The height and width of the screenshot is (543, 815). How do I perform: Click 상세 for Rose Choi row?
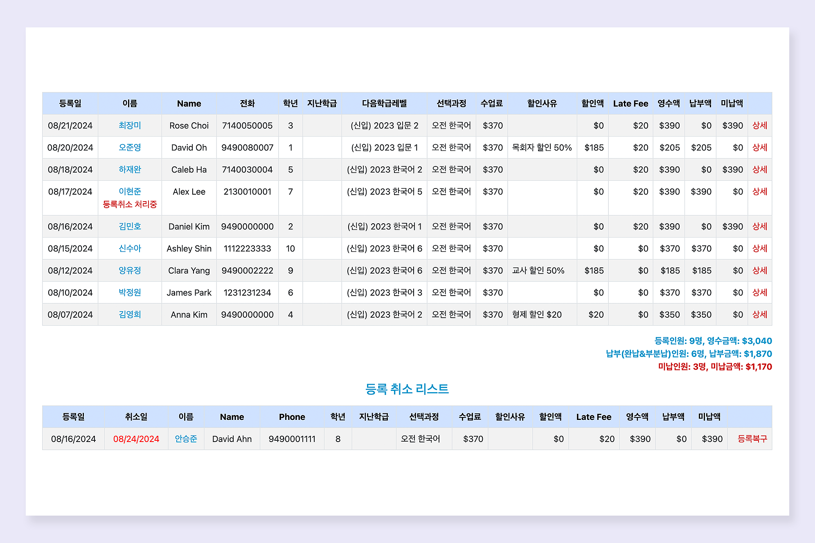(759, 126)
